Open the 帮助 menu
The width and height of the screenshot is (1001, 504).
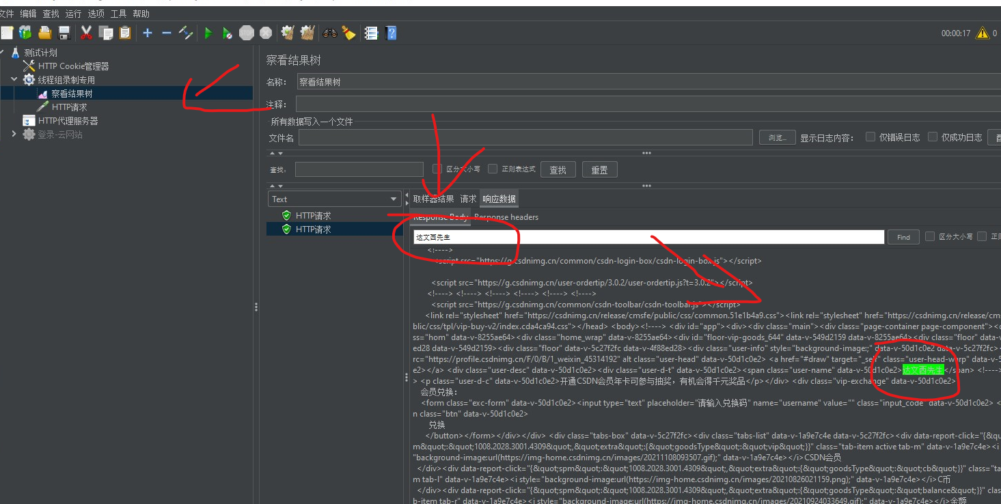coord(141,14)
